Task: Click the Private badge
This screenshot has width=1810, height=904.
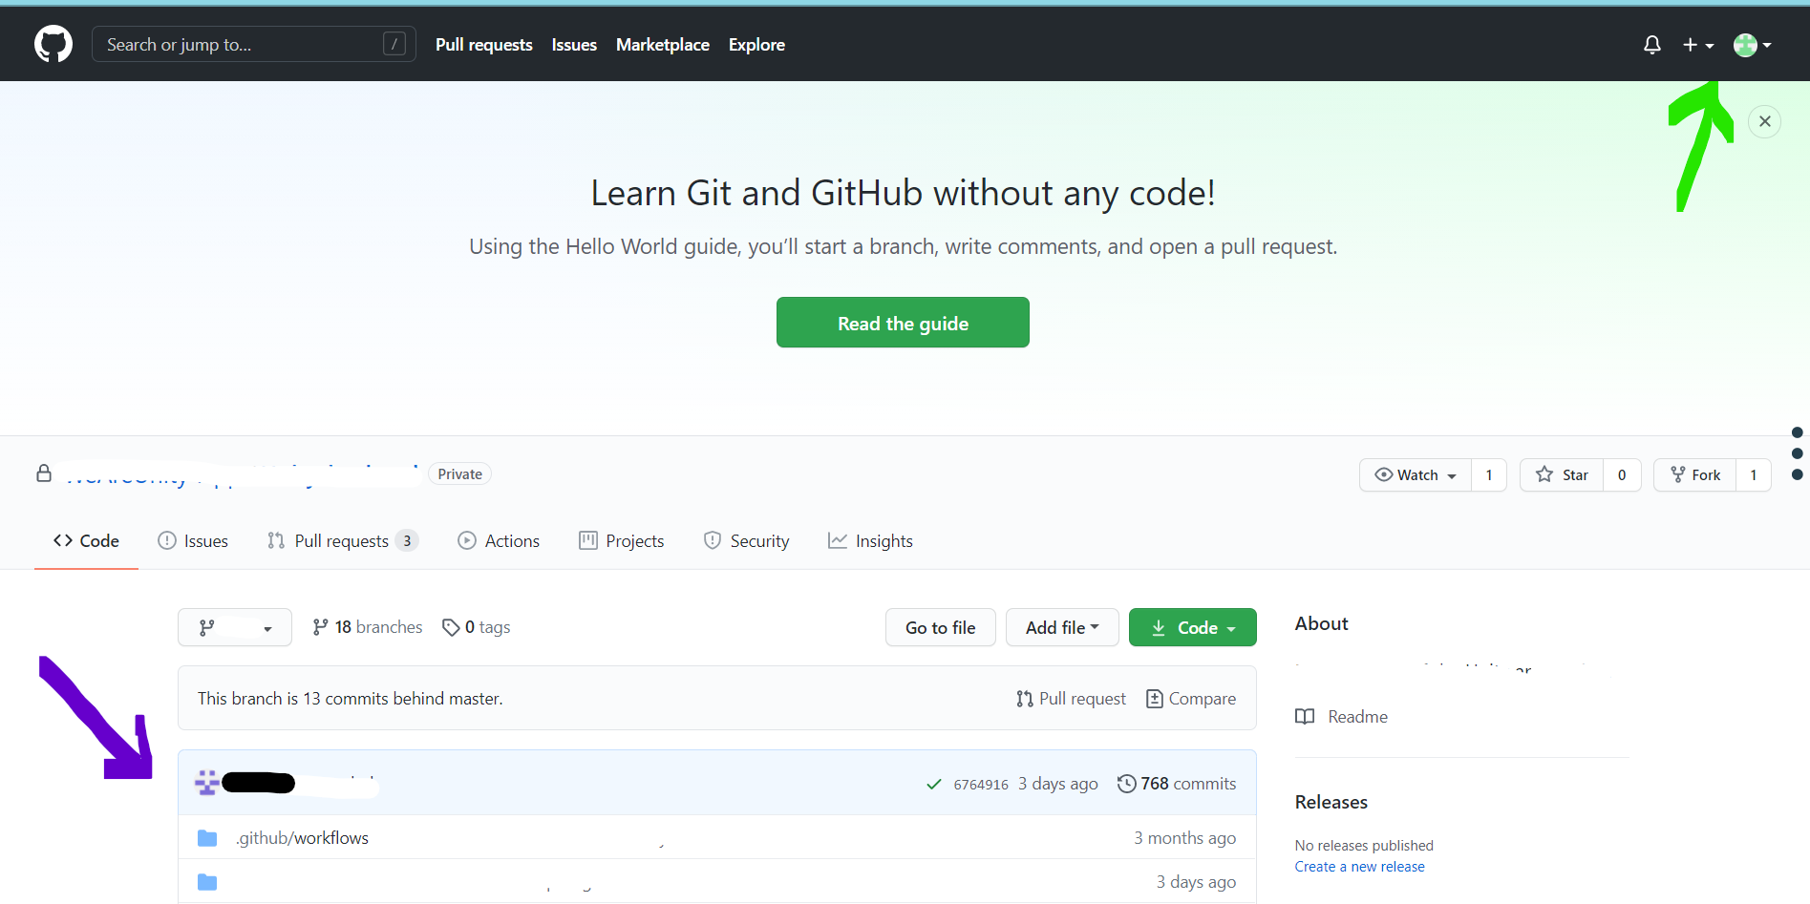Action: [460, 474]
